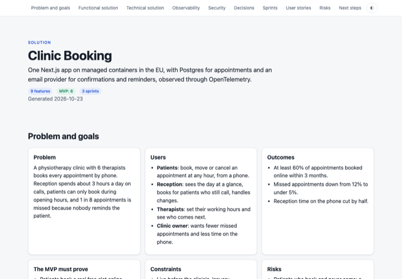Viewport: 402px width, 279px height.
Task: Go to Problem and goals section link
Action: point(50,8)
